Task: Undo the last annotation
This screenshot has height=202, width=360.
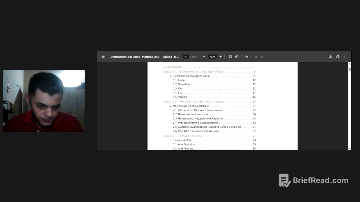Action: click(256, 56)
